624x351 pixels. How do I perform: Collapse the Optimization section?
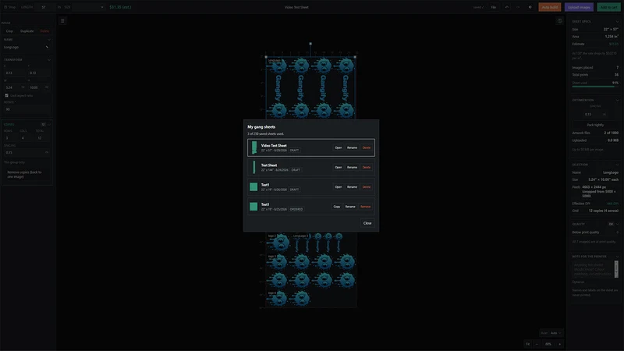(617, 101)
